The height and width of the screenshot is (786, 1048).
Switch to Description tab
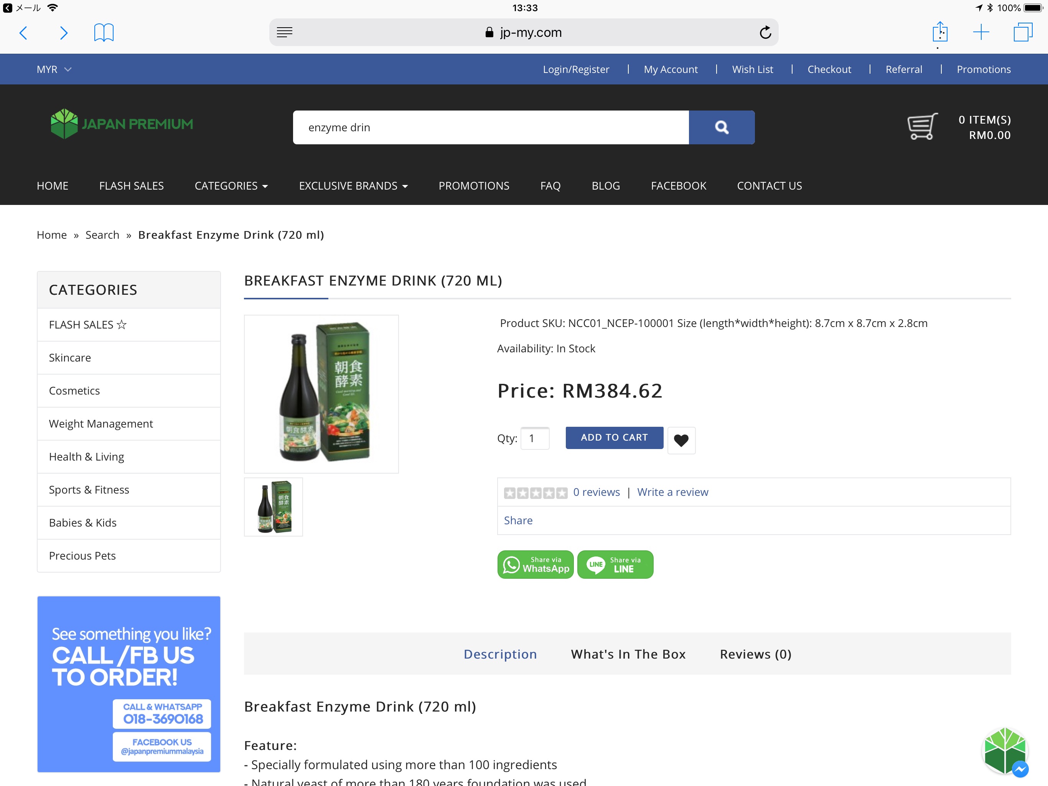click(500, 654)
